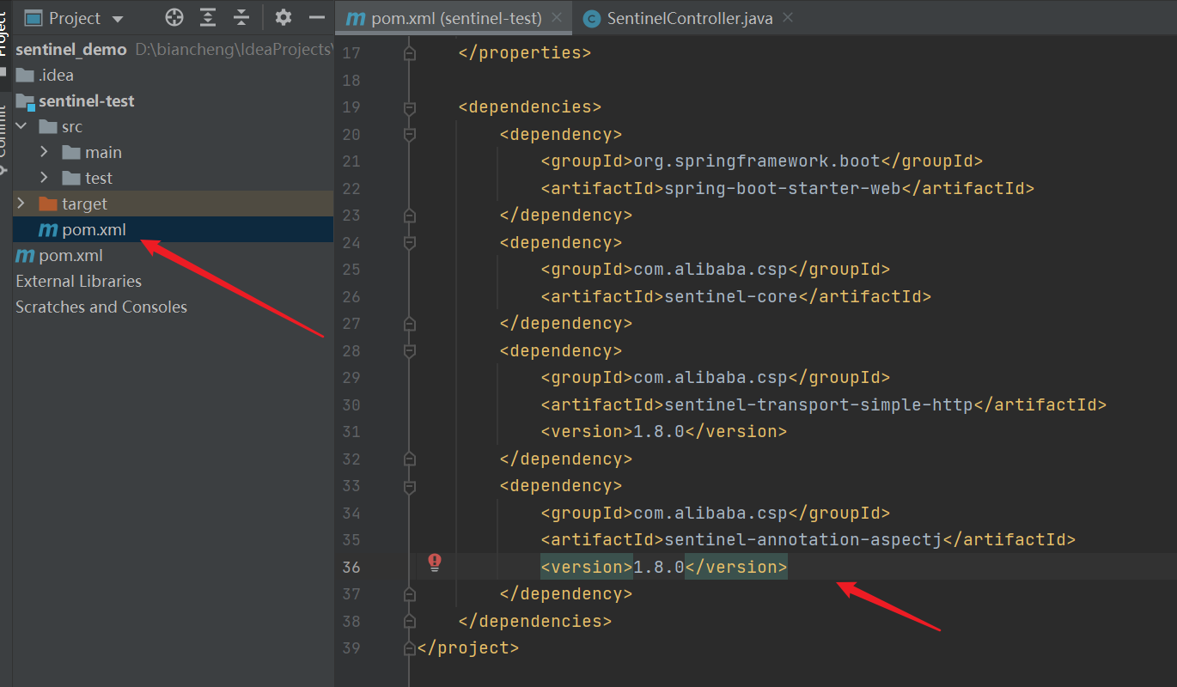Click the 1.8.0 version on line 36

659,567
